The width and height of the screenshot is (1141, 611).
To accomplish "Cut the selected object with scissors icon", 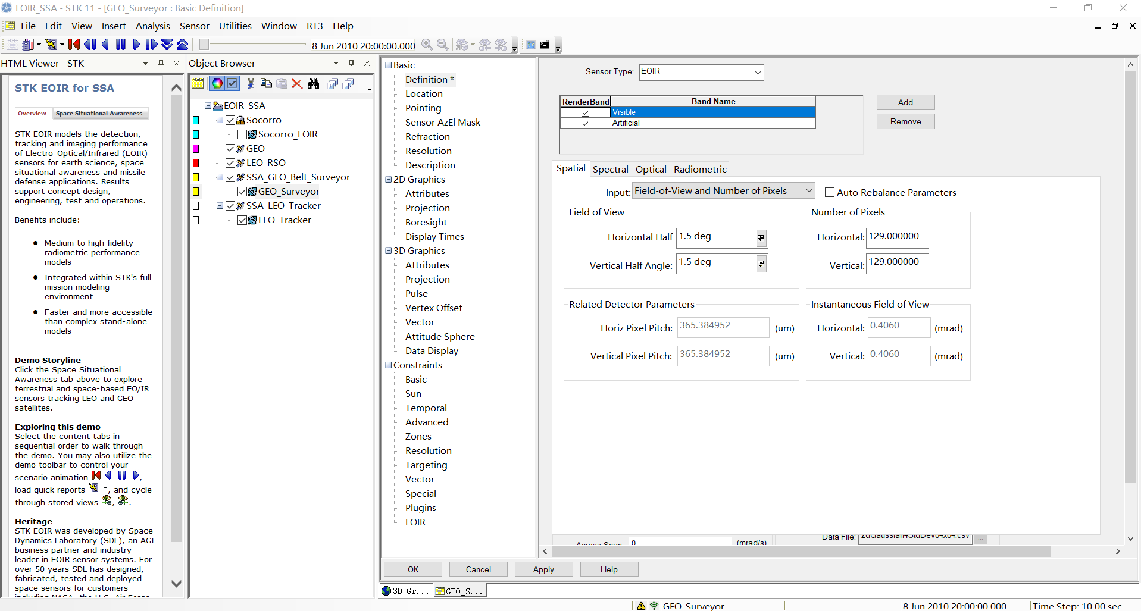I will 250,83.
